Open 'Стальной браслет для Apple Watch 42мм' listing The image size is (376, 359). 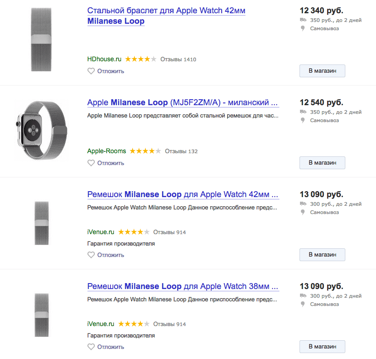coord(166,16)
